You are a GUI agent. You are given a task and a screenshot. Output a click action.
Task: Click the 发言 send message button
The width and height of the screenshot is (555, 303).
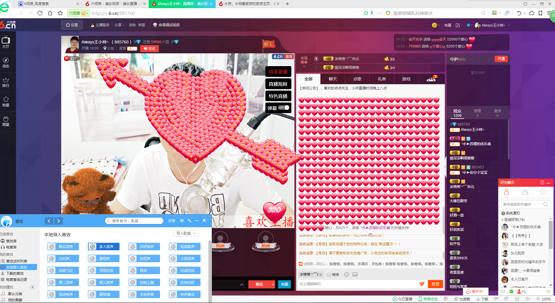tap(435, 284)
